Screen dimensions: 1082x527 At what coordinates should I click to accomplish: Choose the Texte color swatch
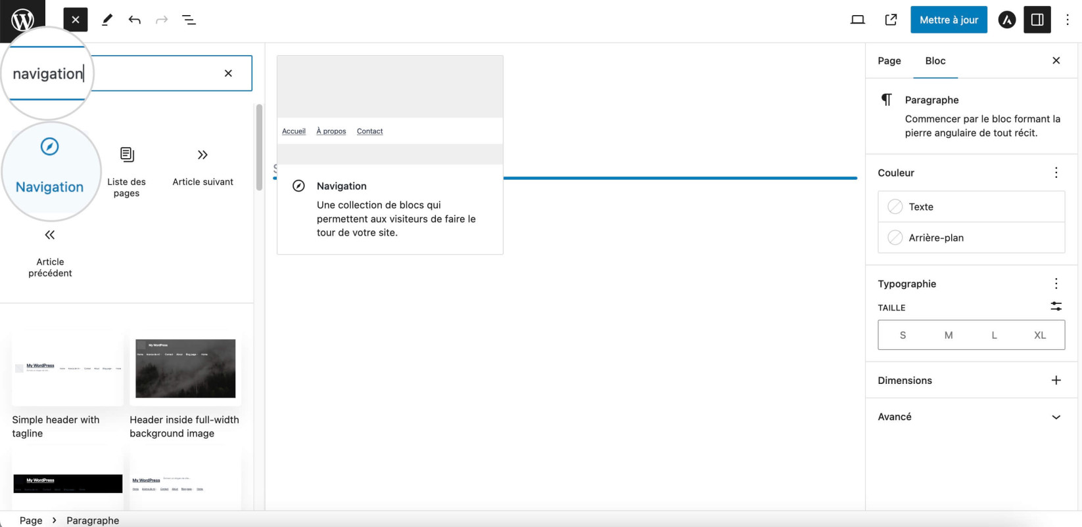tap(971, 207)
